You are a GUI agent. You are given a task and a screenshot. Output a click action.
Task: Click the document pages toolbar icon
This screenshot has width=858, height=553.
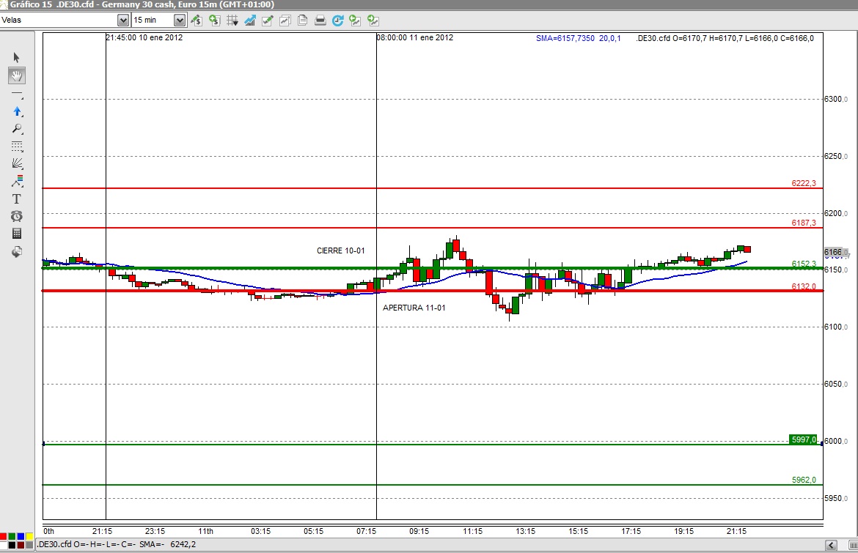(303, 21)
